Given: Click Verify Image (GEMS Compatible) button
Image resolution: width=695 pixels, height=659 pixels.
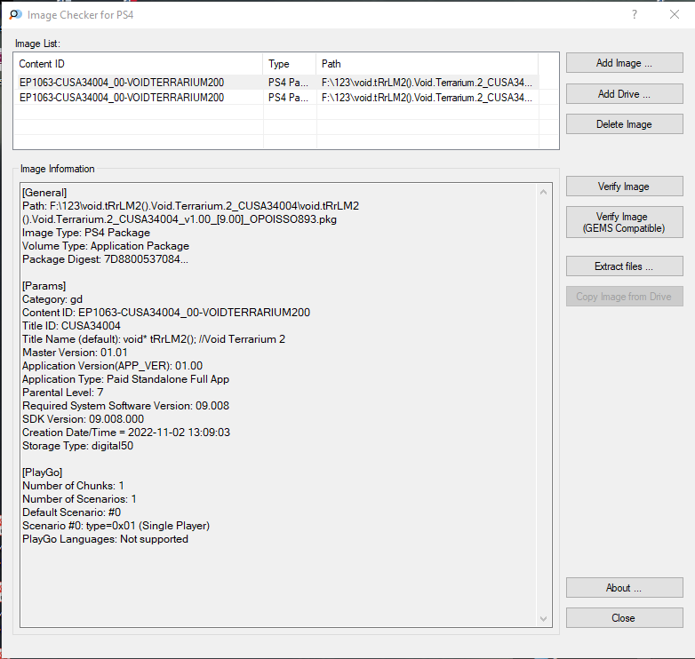Looking at the screenshot, I should tap(624, 222).
